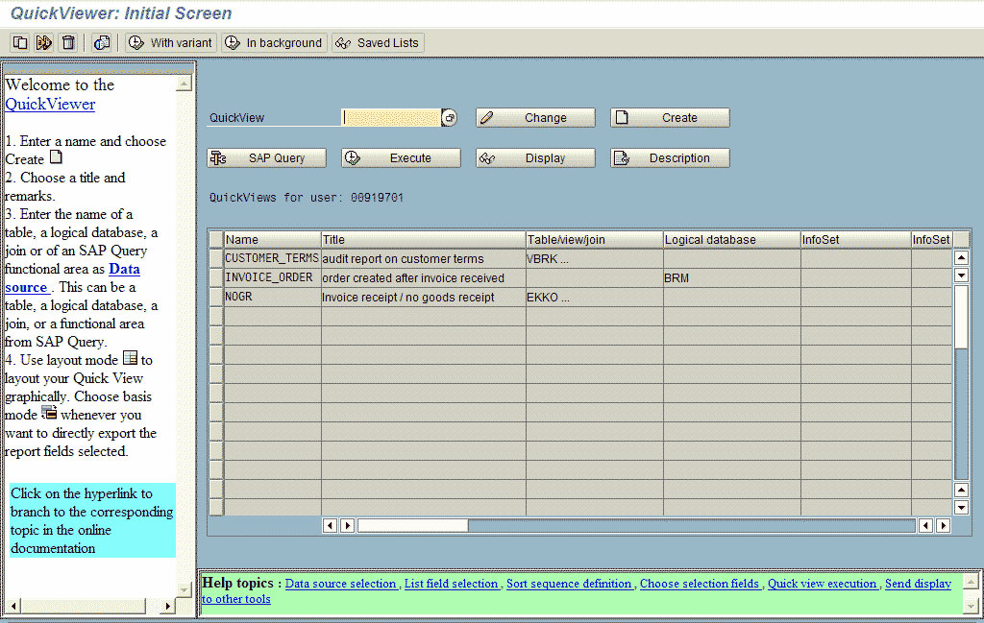
Task: Click the welcome panel's scroll down arrow
Action: pyautogui.click(x=184, y=589)
